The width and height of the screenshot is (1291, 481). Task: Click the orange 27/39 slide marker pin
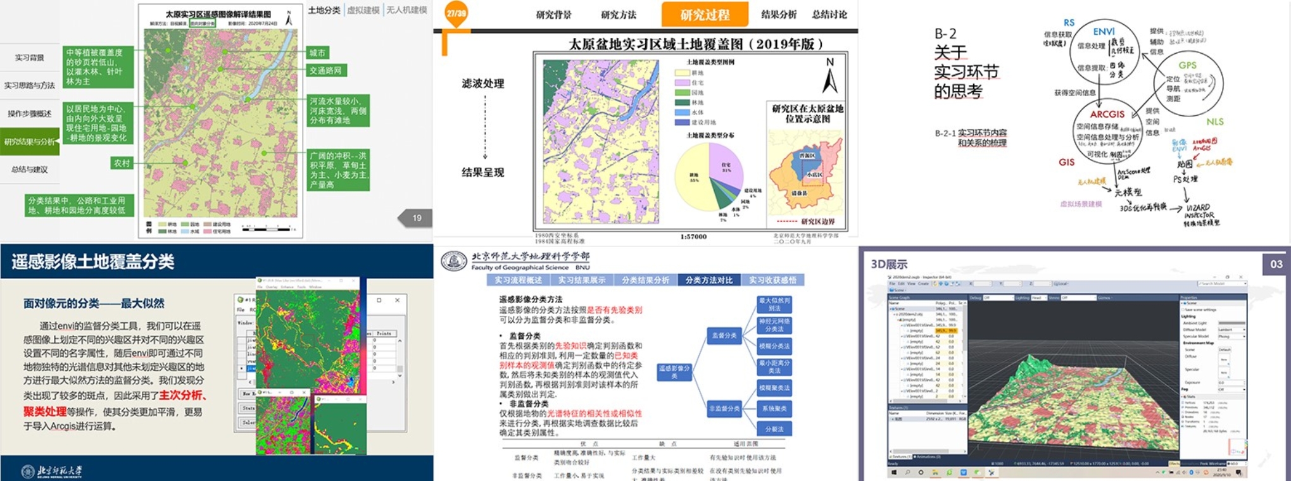[x=456, y=14]
